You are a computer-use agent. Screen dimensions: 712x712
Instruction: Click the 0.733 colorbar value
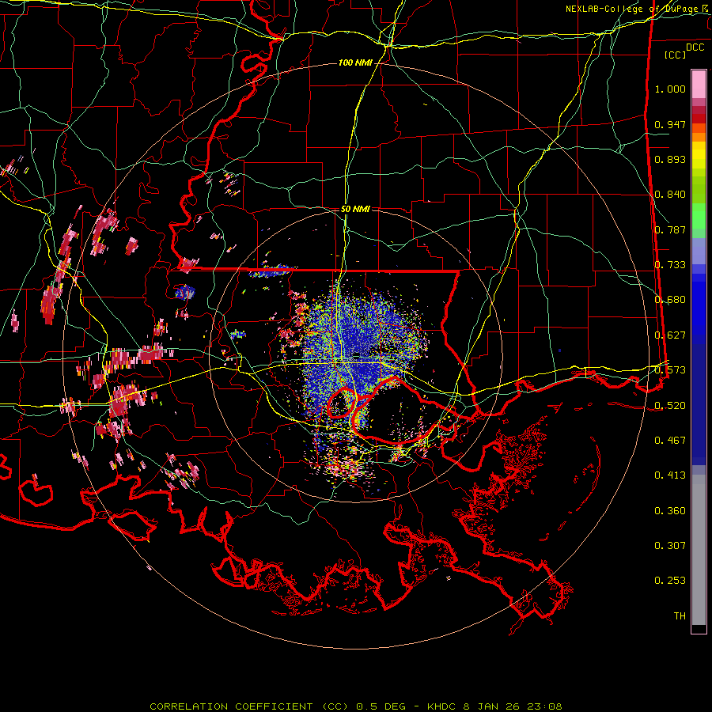point(670,265)
